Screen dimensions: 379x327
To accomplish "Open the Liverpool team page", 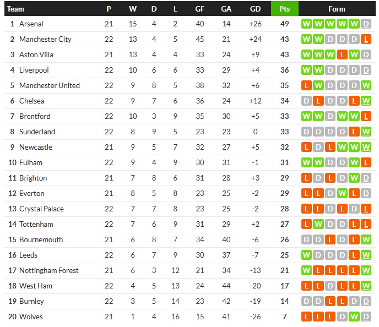I will tap(34, 70).
